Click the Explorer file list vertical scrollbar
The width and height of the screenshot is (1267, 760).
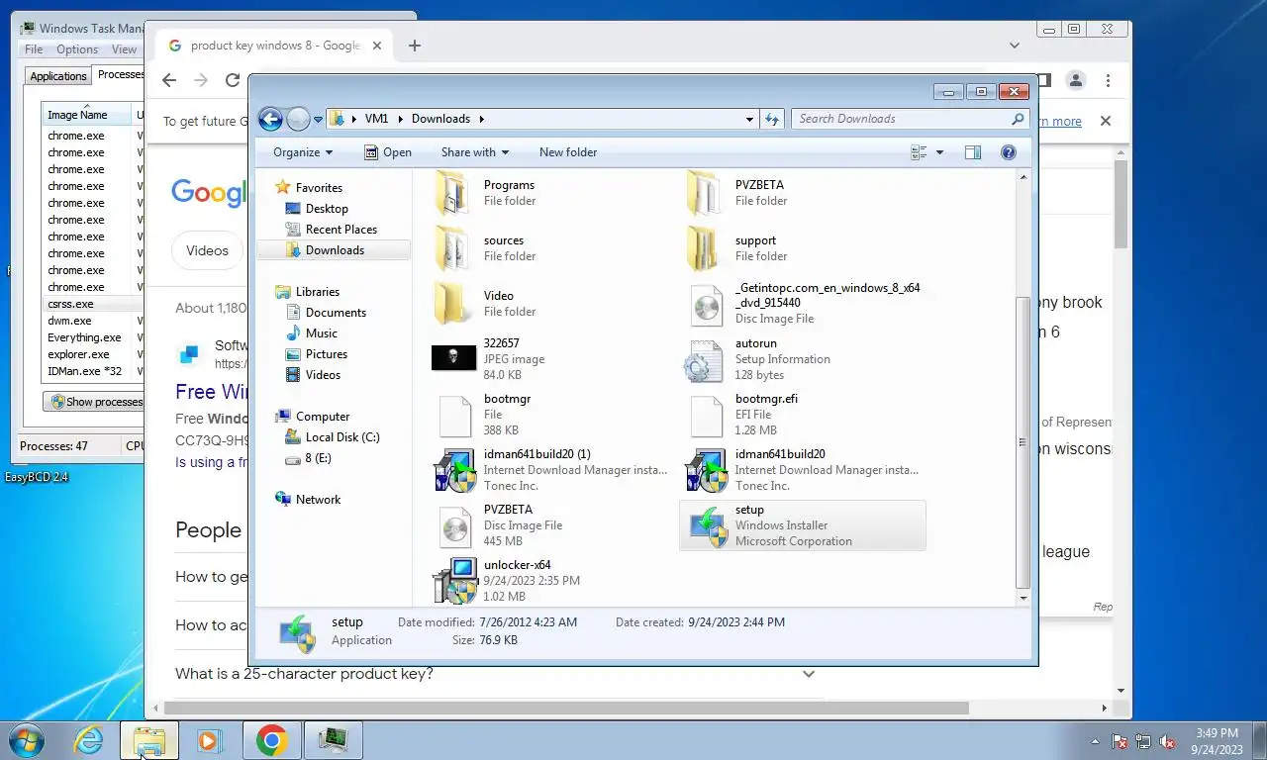click(x=1023, y=440)
